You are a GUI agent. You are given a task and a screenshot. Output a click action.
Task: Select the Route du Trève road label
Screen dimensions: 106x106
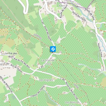click(x=100, y=50)
